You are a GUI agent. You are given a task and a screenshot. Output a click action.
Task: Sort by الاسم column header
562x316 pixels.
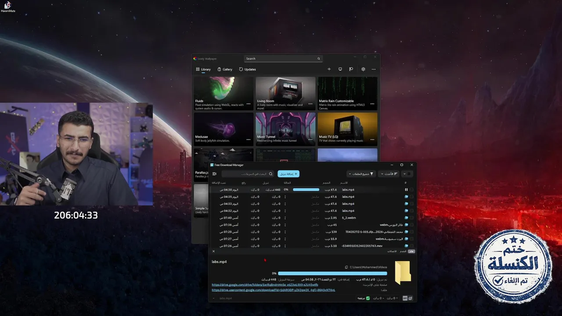pos(344,183)
